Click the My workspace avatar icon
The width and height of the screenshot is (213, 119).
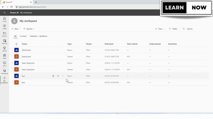pyautogui.click(x=14, y=21)
